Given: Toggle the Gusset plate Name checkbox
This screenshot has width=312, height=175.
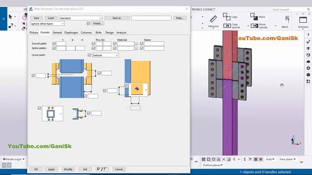Looking at the screenshot, I should 141,43.
